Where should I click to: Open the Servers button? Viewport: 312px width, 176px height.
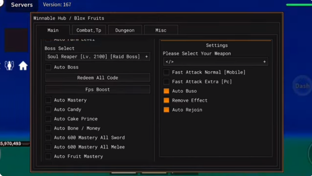click(22, 5)
